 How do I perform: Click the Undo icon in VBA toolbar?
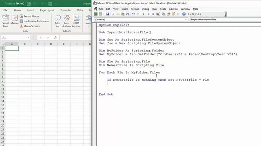coord(133,14)
